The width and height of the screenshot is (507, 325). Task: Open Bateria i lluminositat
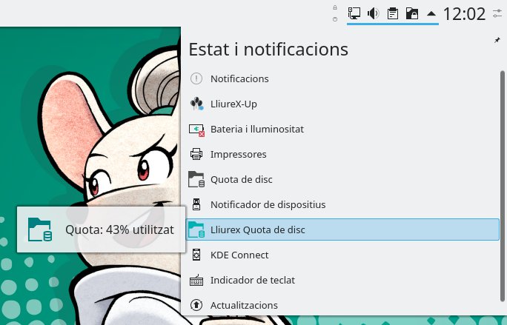click(257, 130)
